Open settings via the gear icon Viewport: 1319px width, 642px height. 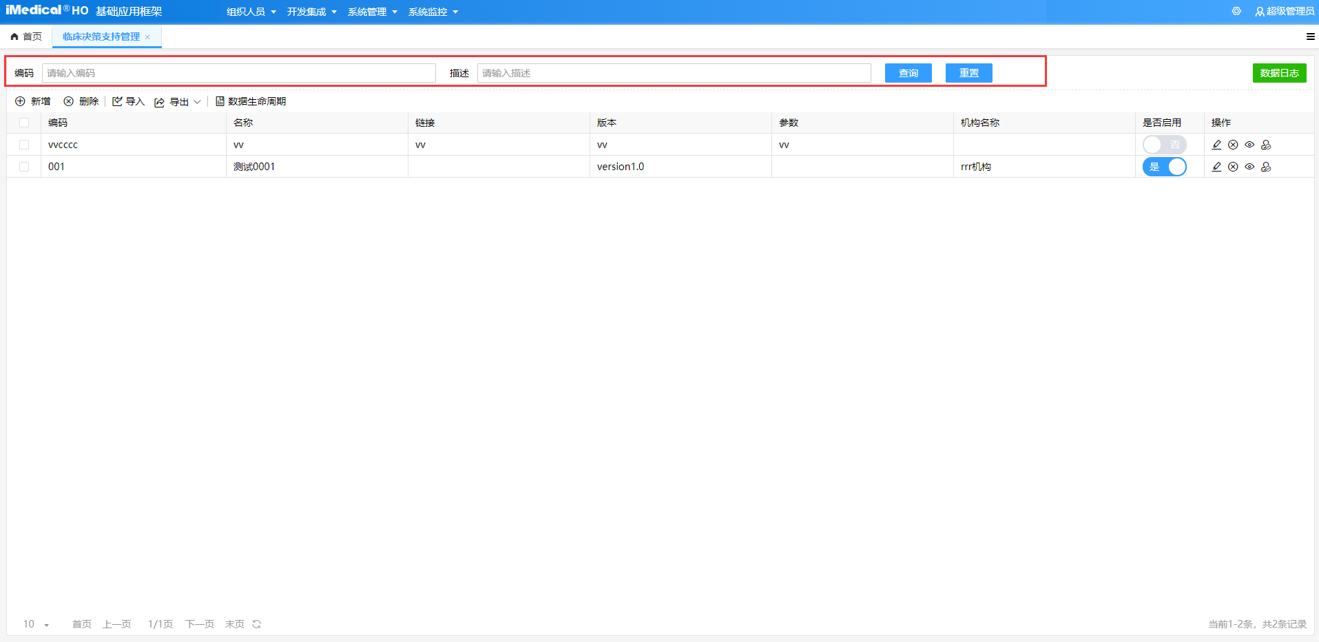1236,11
